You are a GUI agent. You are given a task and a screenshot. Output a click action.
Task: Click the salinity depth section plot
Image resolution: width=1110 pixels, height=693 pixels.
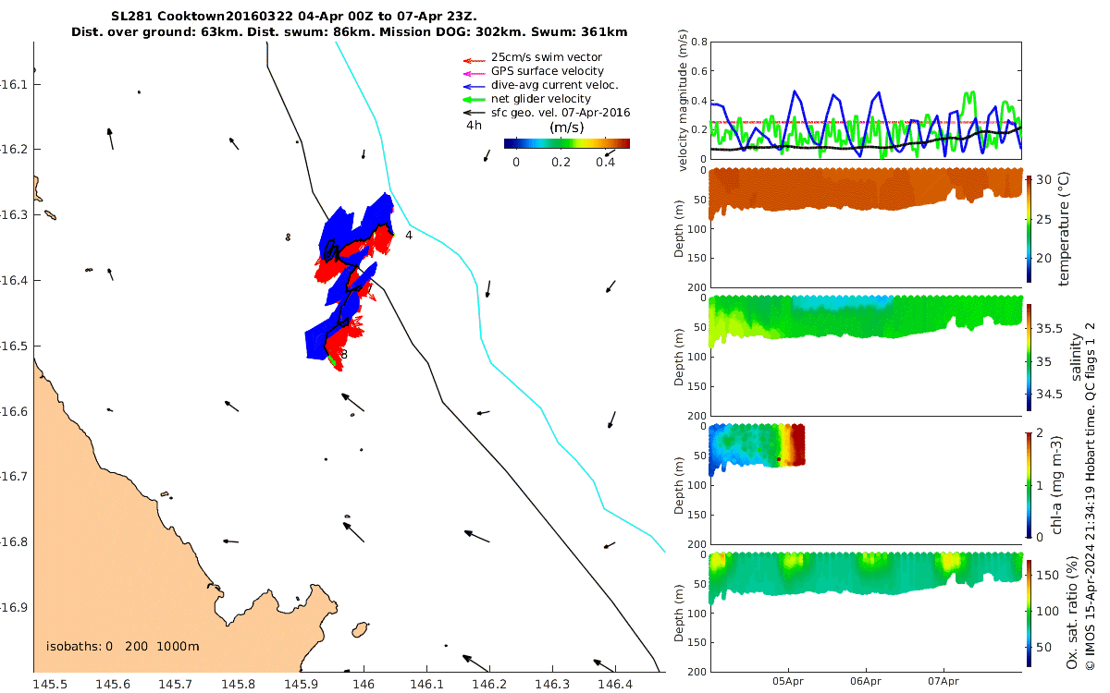click(866, 356)
